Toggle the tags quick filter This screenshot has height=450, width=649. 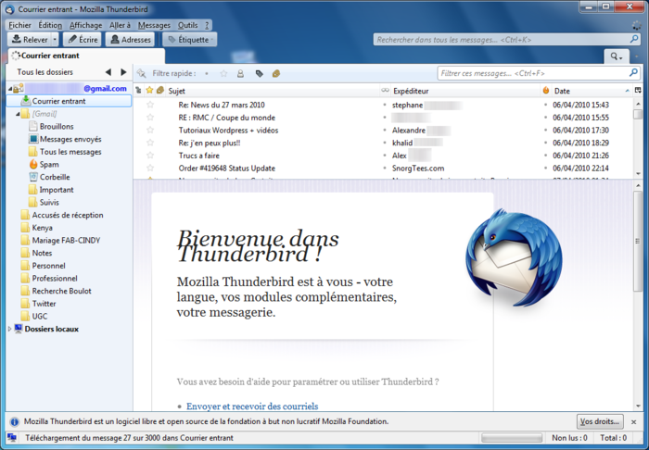point(259,73)
